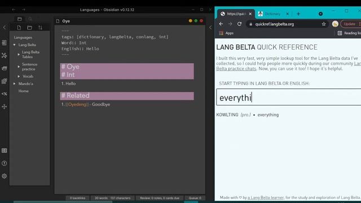The height and width of the screenshot is (203, 361).
Task: Go back in Chrome browser
Action: click(221, 24)
